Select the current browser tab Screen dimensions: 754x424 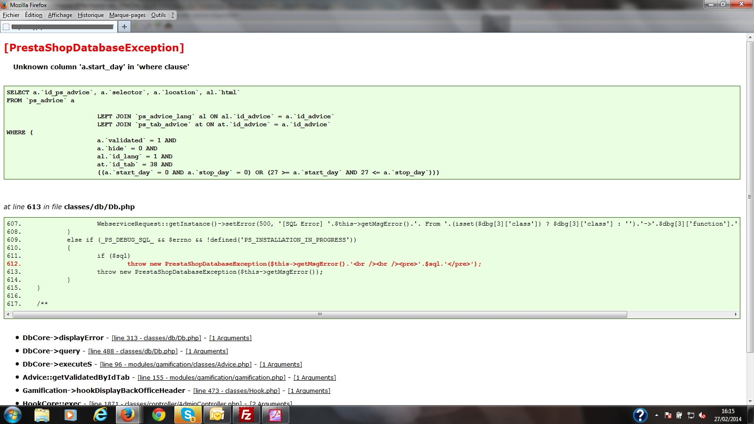click(59, 27)
